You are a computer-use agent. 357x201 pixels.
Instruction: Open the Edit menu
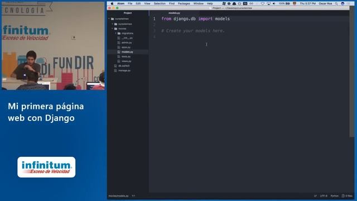(x=138, y=4)
